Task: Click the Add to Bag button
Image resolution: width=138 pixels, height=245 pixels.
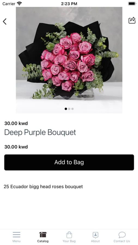Action: pos(69,162)
